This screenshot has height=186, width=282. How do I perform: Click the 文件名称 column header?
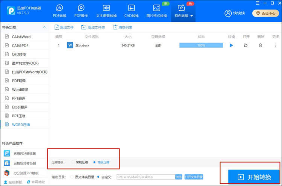[92, 37]
